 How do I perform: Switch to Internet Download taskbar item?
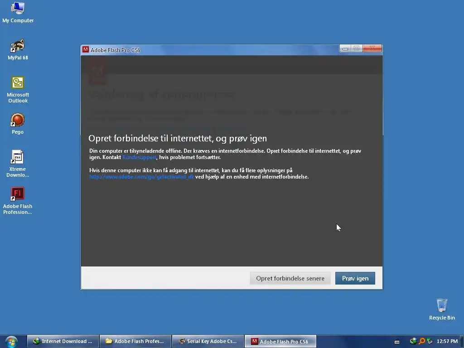(63, 341)
